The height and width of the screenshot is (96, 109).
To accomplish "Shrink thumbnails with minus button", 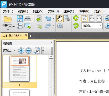I will tap(28, 50).
